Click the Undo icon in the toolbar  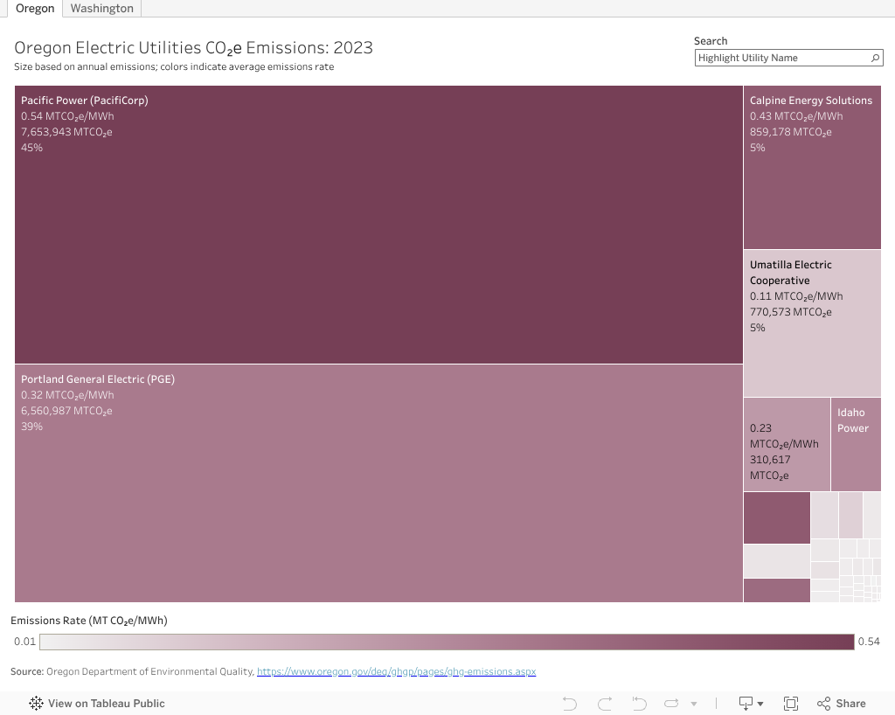pyautogui.click(x=570, y=704)
